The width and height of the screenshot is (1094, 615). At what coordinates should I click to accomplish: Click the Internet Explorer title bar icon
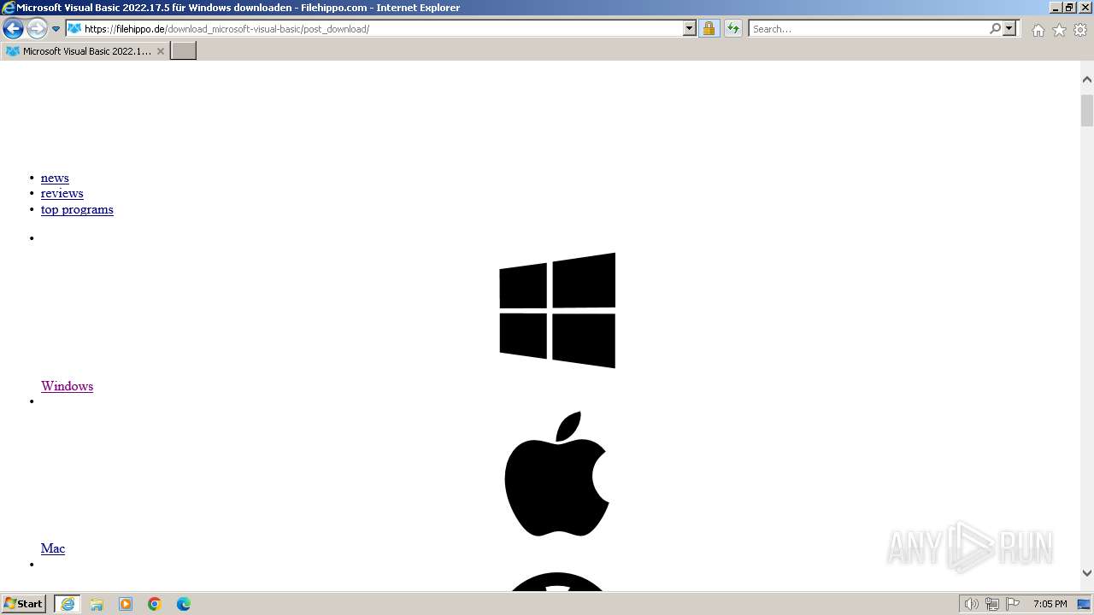9,8
